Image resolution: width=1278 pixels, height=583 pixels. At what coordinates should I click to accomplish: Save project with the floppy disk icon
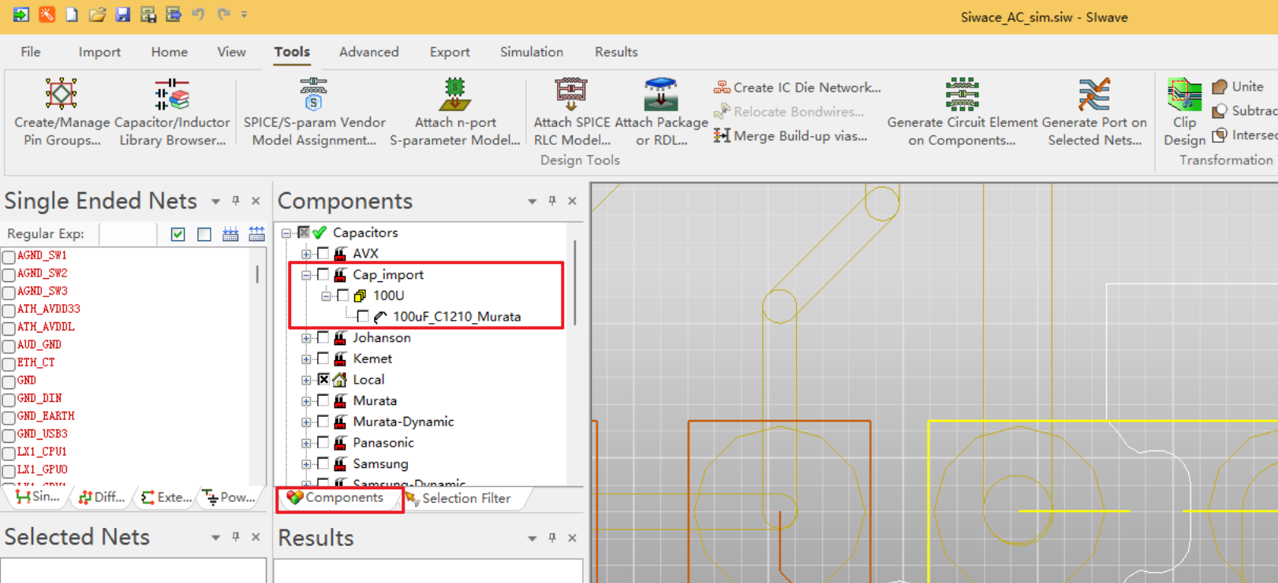tap(122, 14)
